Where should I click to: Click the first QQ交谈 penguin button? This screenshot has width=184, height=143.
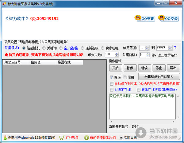(x=145, y=18)
